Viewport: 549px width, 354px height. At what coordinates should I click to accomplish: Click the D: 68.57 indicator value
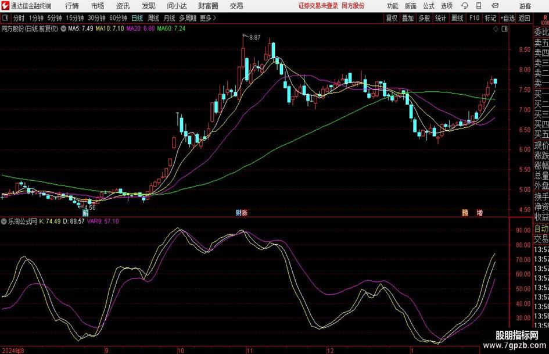(x=74, y=221)
